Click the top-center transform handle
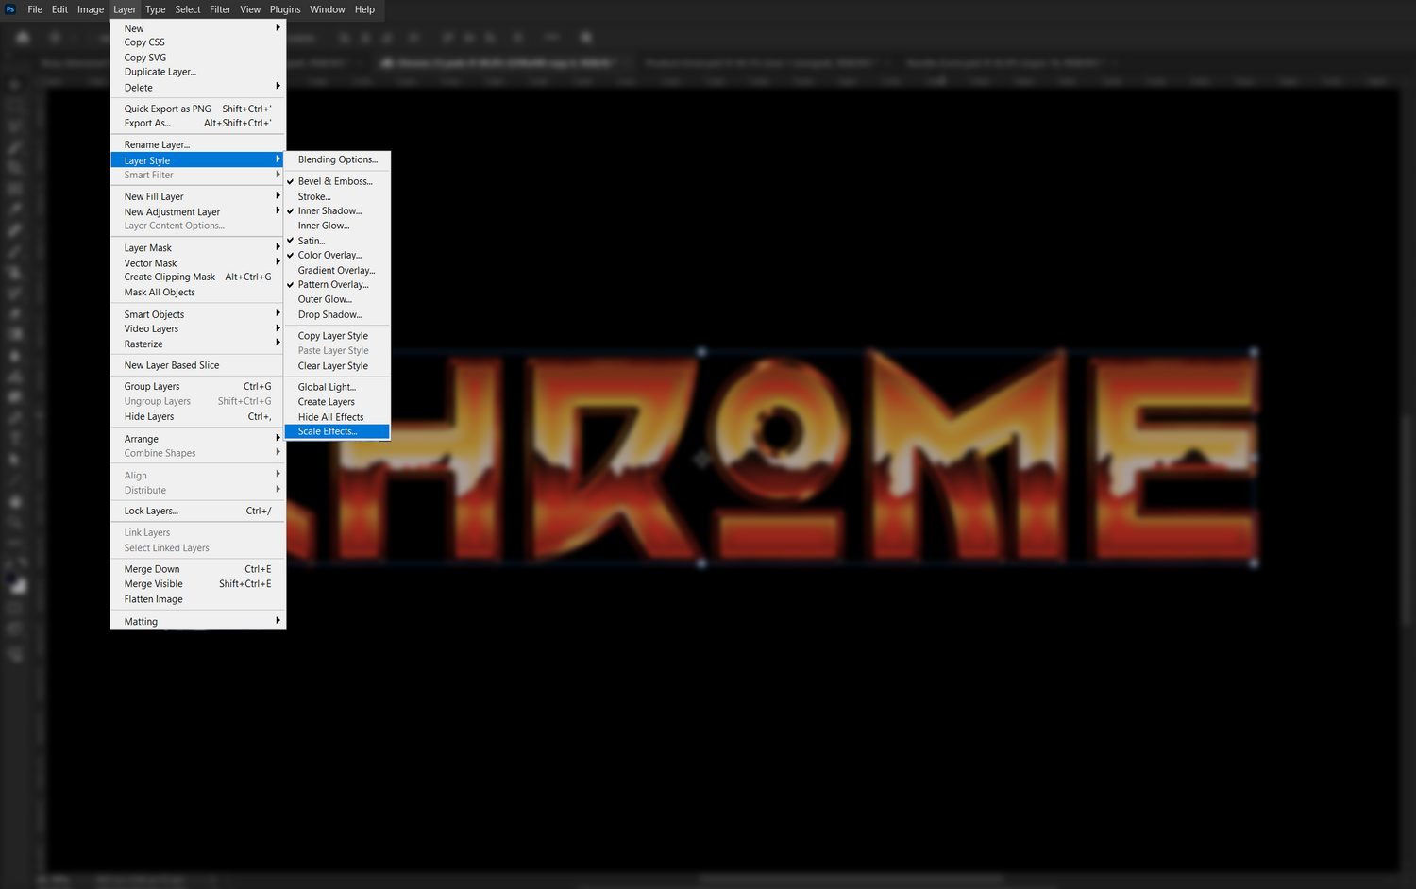The width and height of the screenshot is (1416, 889). [701, 351]
